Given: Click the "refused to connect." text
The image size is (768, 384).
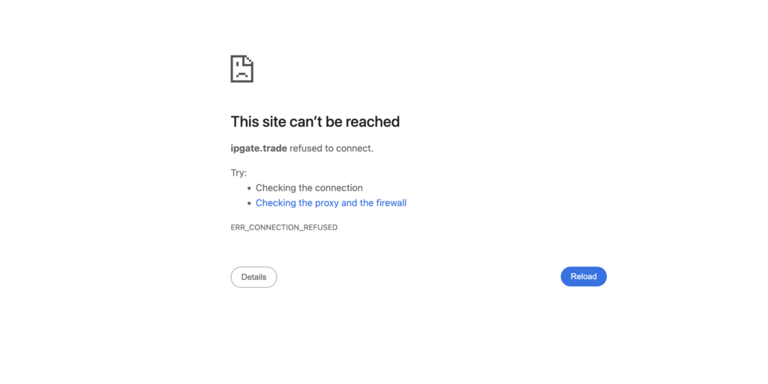Looking at the screenshot, I should tap(331, 148).
